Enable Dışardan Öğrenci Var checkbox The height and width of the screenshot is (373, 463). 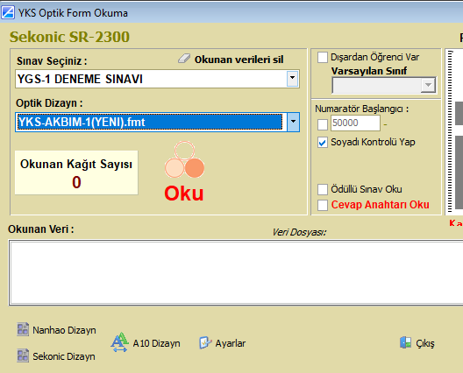(323, 57)
